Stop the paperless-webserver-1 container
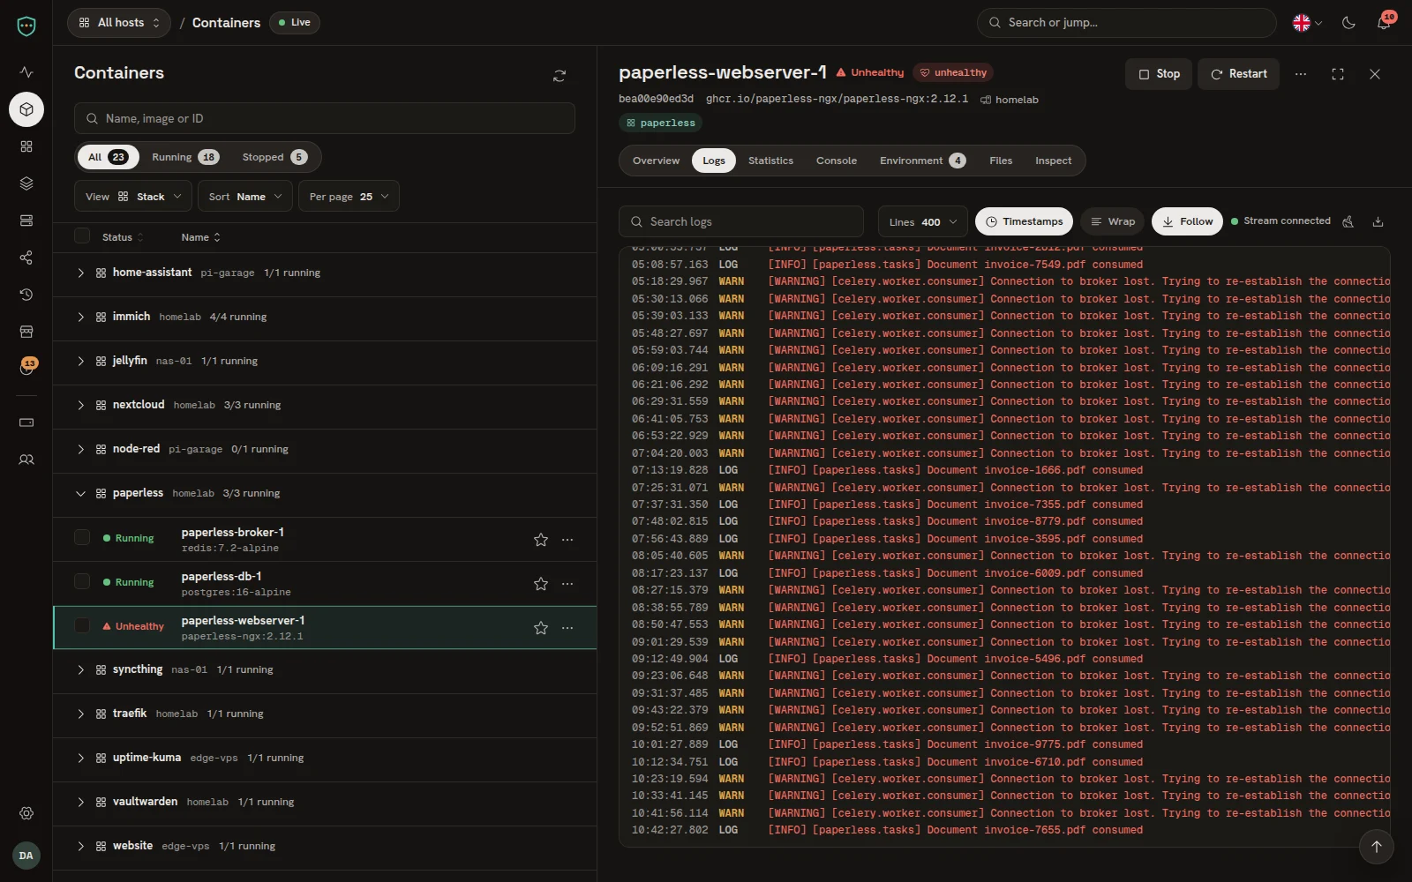This screenshot has width=1412, height=882. (1159, 74)
